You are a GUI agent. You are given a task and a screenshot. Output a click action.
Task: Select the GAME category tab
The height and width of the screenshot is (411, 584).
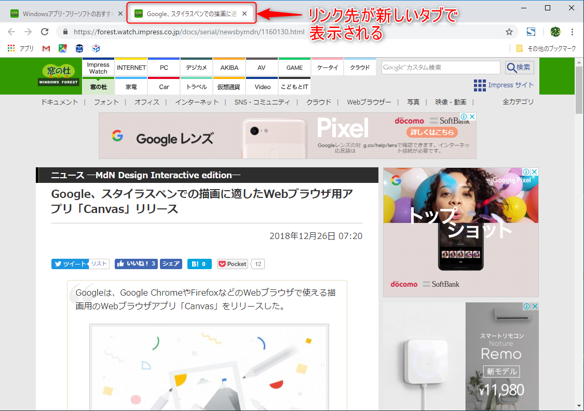(x=294, y=67)
